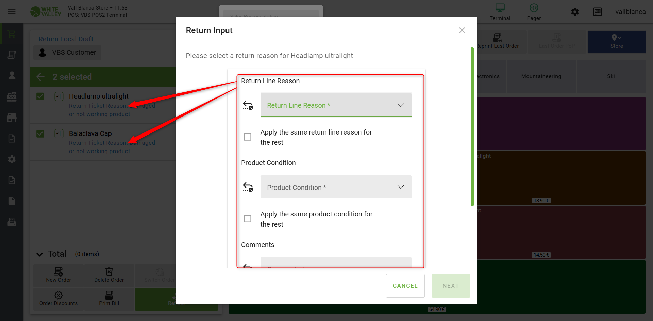Click the Print Bill button
The height and width of the screenshot is (321, 653).
coord(109,299)
